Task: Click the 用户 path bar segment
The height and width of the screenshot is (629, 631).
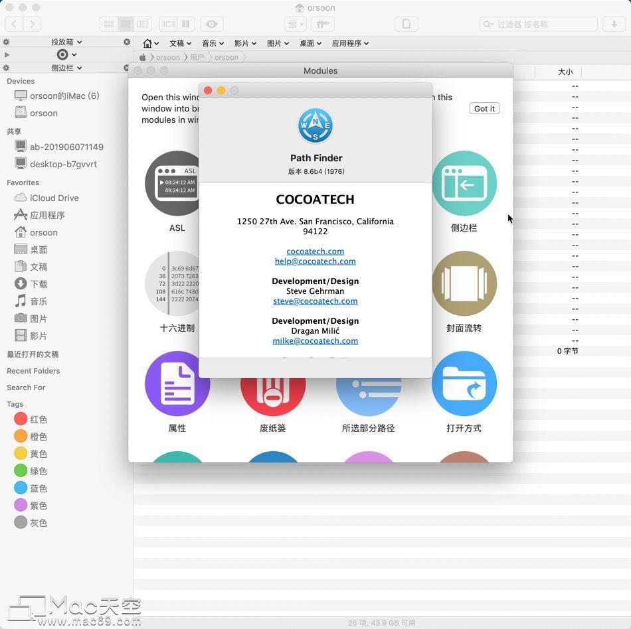Action: [197, 58]
